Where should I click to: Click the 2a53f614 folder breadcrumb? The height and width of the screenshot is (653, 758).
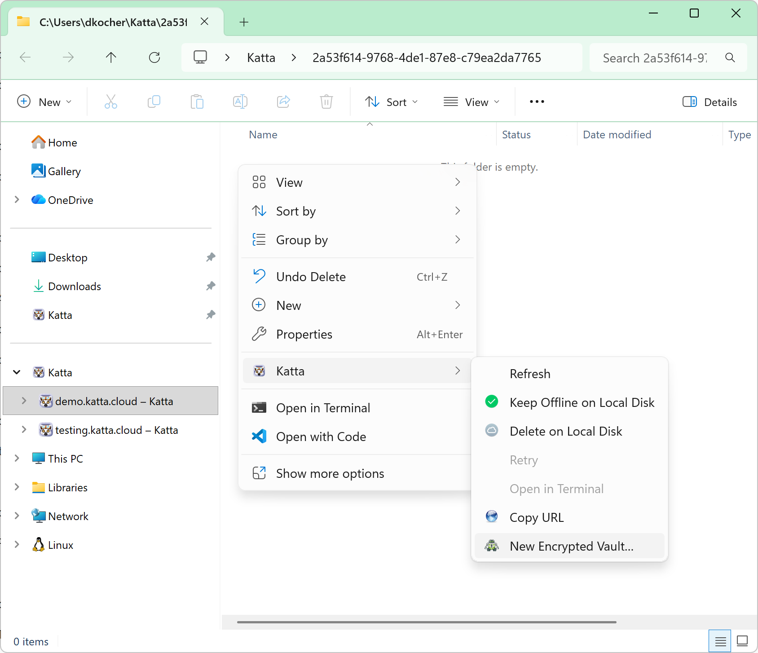(x=427, y=57)
